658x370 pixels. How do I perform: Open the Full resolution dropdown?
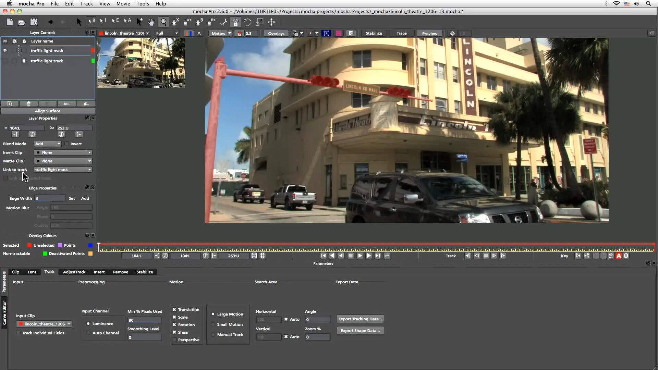click(167, 33)
